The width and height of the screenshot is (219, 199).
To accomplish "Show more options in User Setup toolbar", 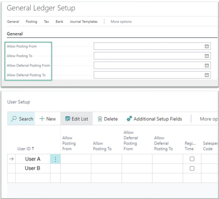I will pos(209,119).
